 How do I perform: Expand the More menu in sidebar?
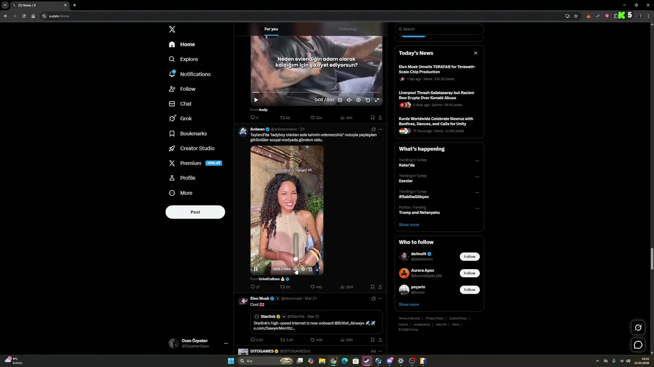[181, 193]
